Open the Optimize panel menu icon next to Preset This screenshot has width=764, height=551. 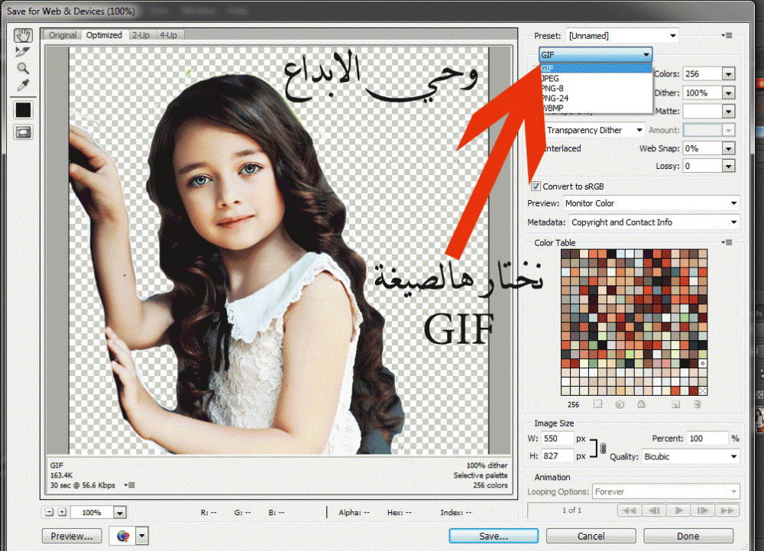pyautogui.click(x=727, y=36)
